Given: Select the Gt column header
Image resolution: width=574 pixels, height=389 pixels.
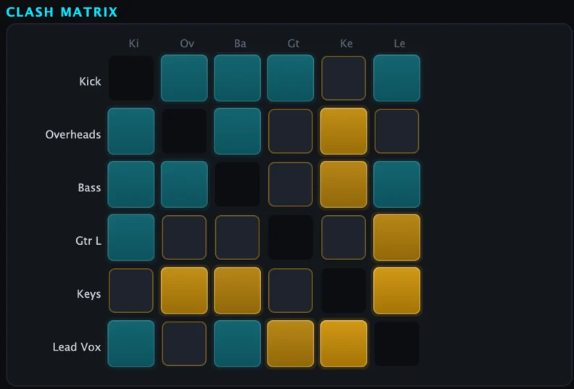Looking at the screenshot, I should (294, 43).
